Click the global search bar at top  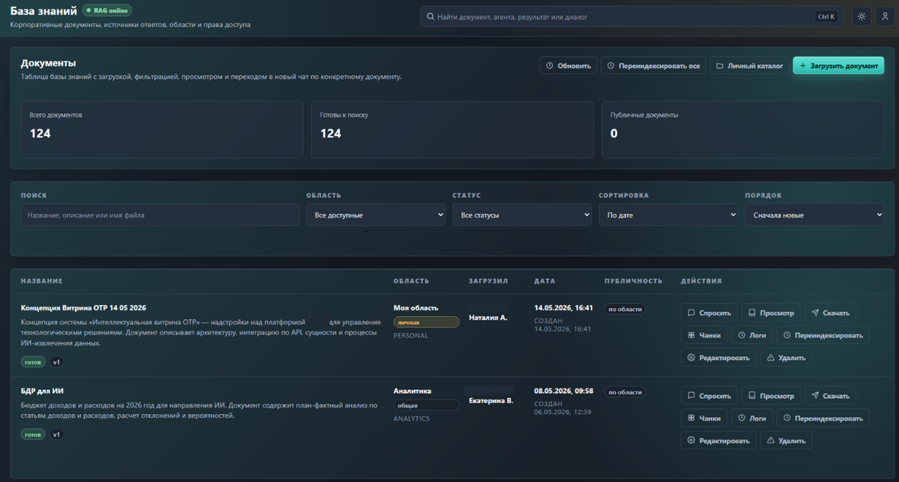click(632, 16)
